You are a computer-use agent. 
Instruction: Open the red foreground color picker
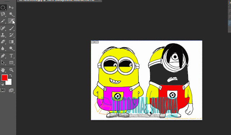point(4,78)
